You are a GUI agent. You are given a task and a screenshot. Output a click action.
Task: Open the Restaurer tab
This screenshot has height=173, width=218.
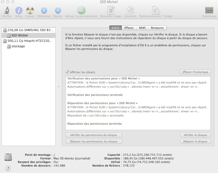pos(157,28)
